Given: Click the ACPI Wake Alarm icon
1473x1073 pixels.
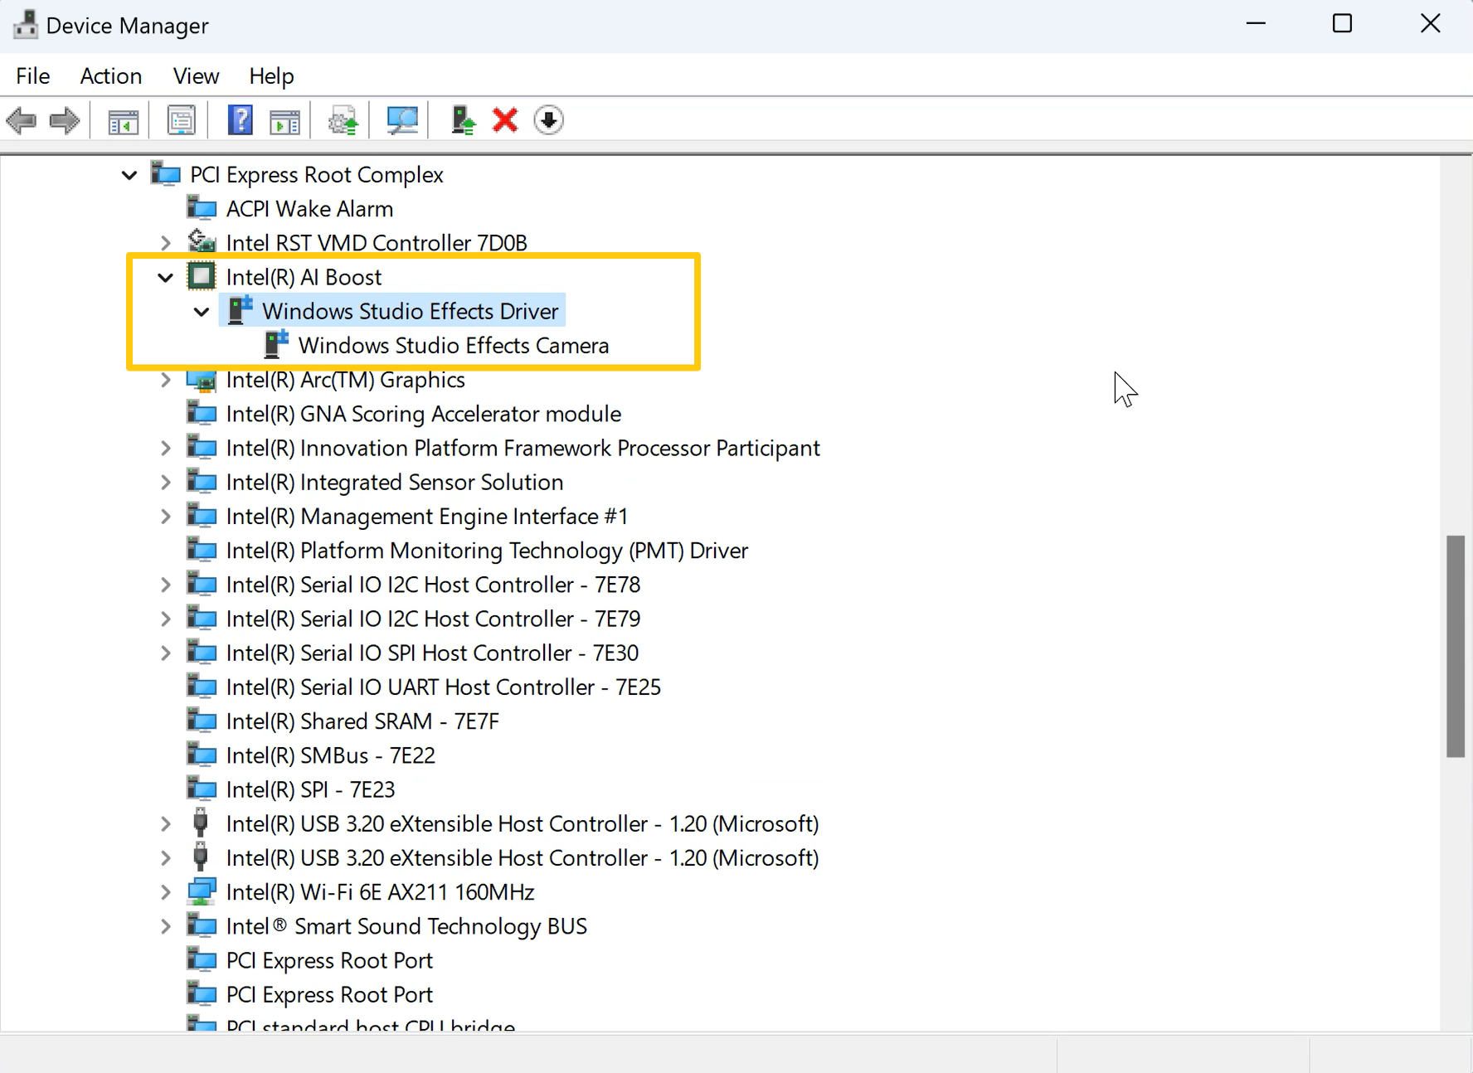Looking at the screenshot, I should (202, 208).
